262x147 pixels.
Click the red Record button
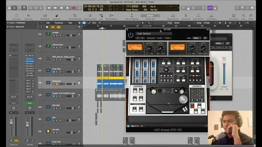click(74, 8)
